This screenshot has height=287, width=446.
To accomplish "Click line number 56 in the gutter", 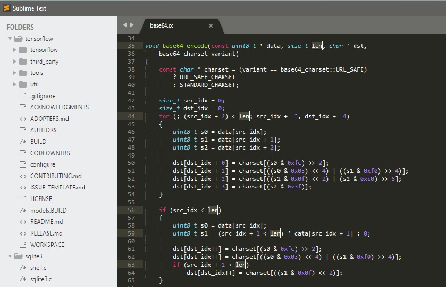I will 131,210.
